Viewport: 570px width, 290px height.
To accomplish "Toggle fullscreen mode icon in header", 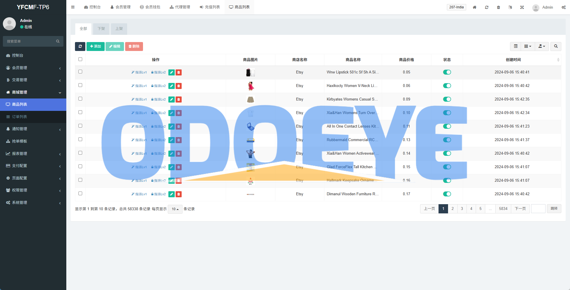I will point(522,7).
